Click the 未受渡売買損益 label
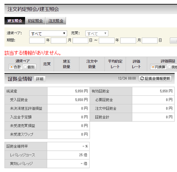177x172 pixels. click(22, 126)
